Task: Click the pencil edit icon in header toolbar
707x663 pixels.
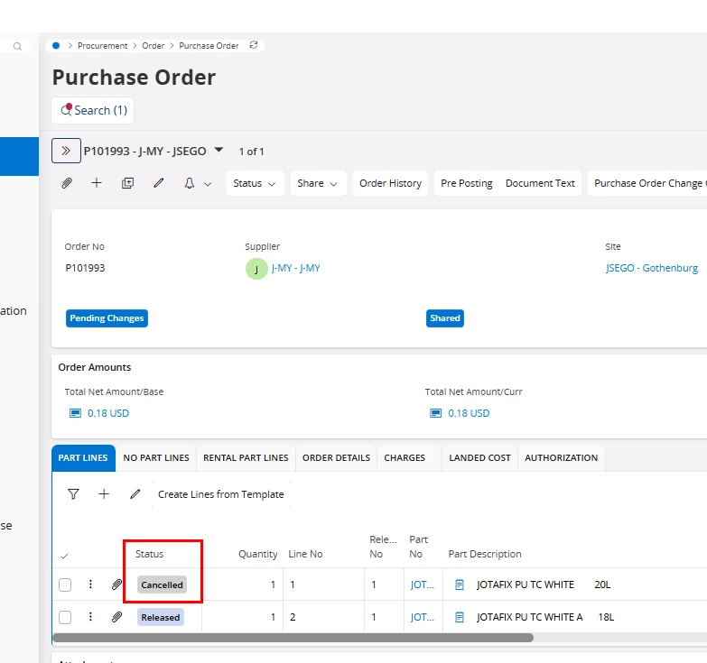Action: click(x=159, y=183)
